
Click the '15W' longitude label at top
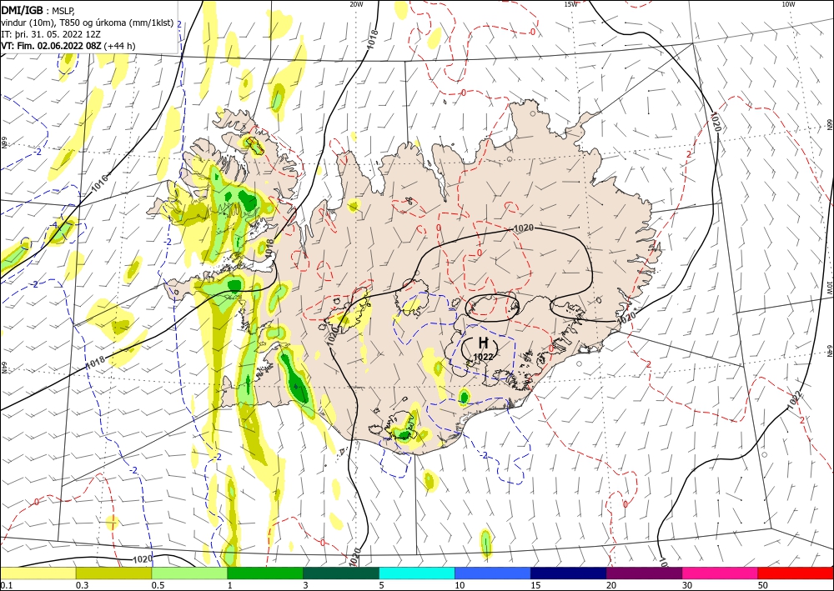click(570, 4)
